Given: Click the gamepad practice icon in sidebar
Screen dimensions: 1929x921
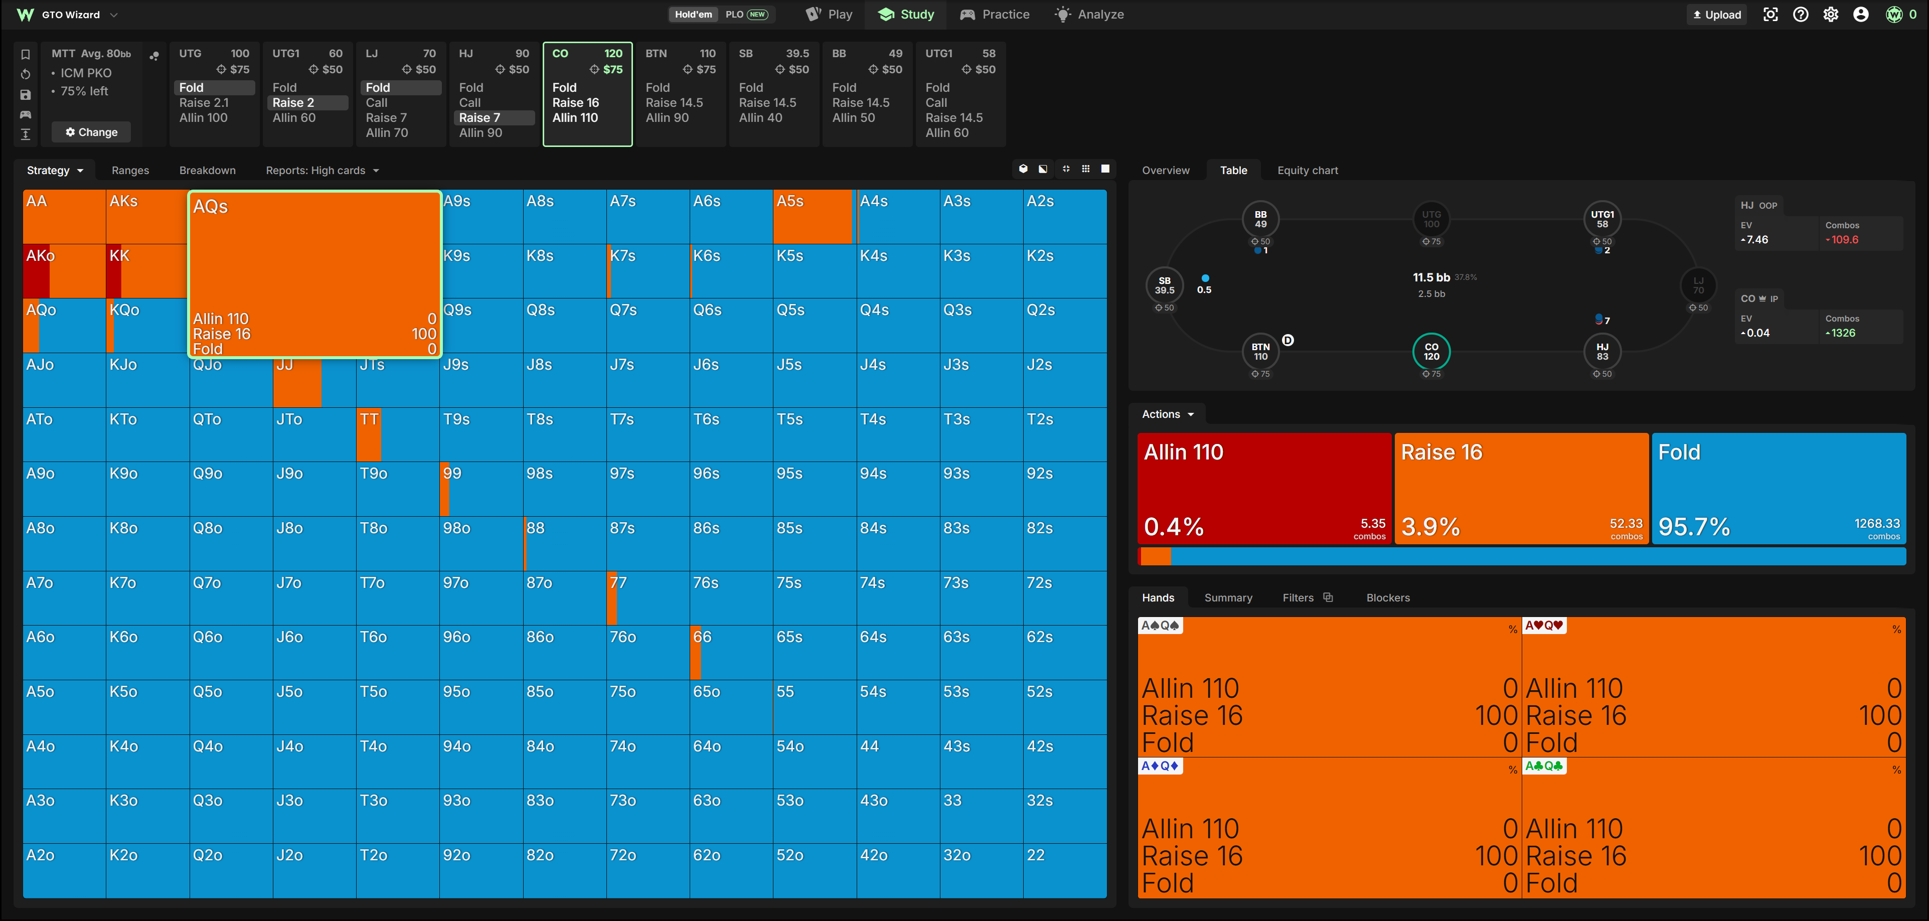Looking at the screenshot, I should 26,114.
